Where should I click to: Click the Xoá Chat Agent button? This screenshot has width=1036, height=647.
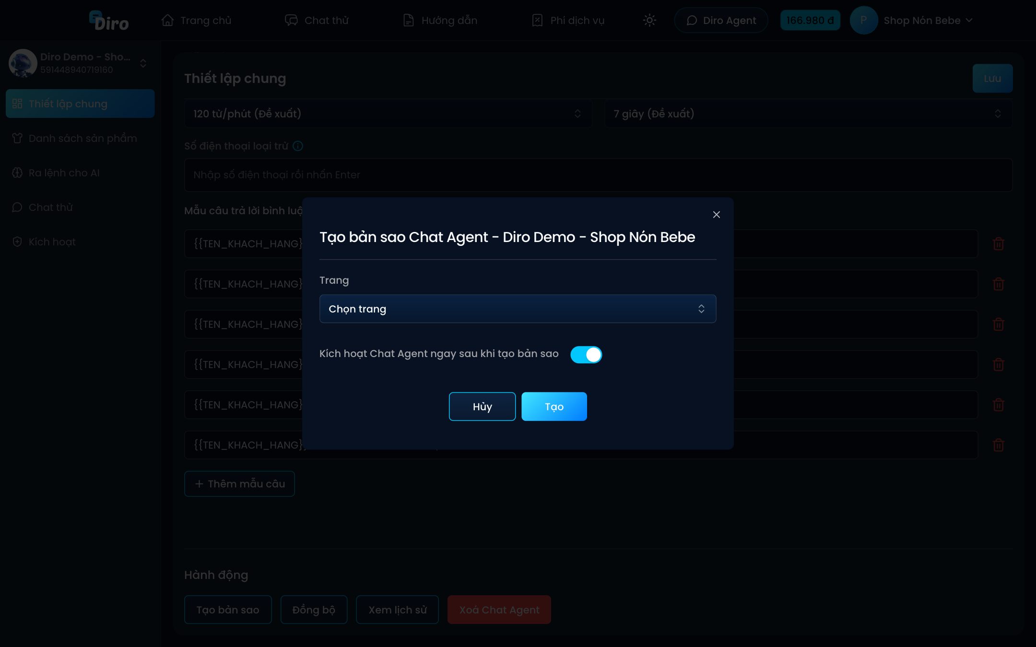(499, 610)
